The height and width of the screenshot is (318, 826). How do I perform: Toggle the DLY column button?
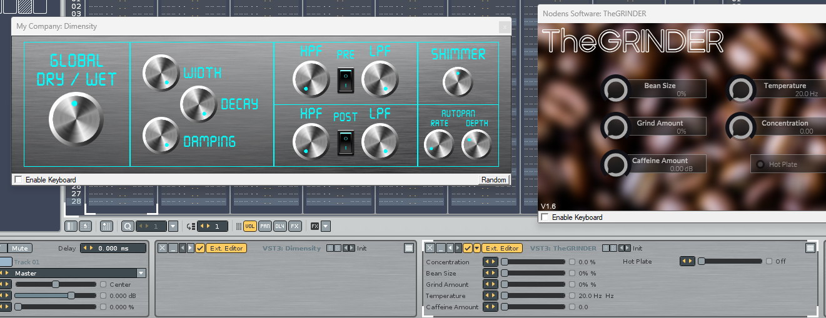pos(280,226)
